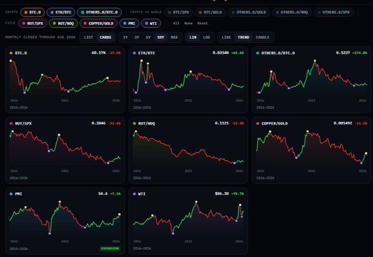This screenshot has width=373, height=257.
Task: Open the ETH/BTC chart card
Action: coord(188,79)
